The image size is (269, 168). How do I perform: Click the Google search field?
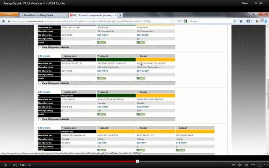[211, 21]
